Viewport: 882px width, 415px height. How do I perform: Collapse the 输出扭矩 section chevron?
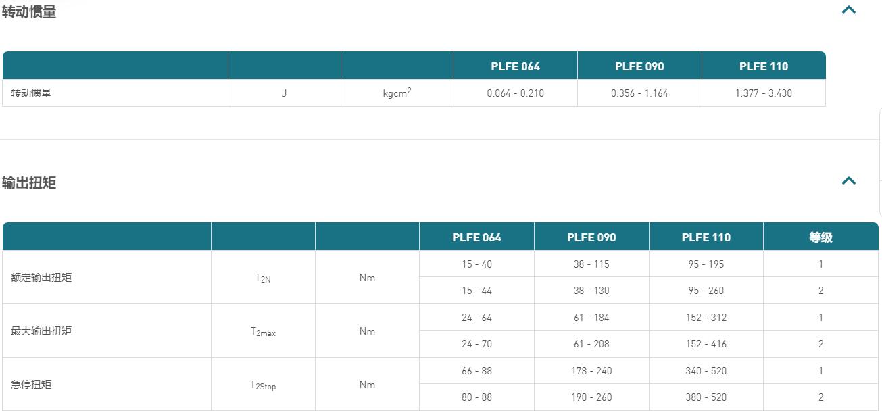(848, 181)
